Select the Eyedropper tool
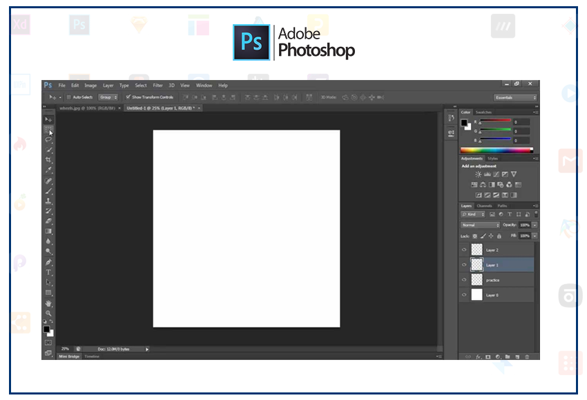 (x=48, y=170)
